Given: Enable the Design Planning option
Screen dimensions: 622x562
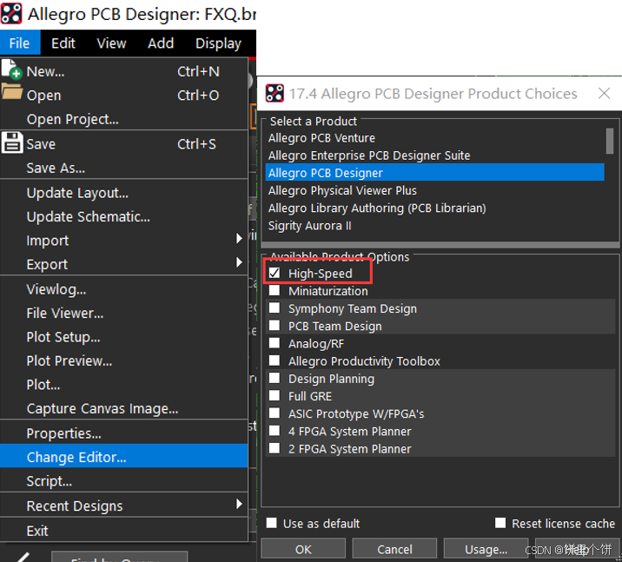Looking at the screenshot, I should click(x=275, y=379).
